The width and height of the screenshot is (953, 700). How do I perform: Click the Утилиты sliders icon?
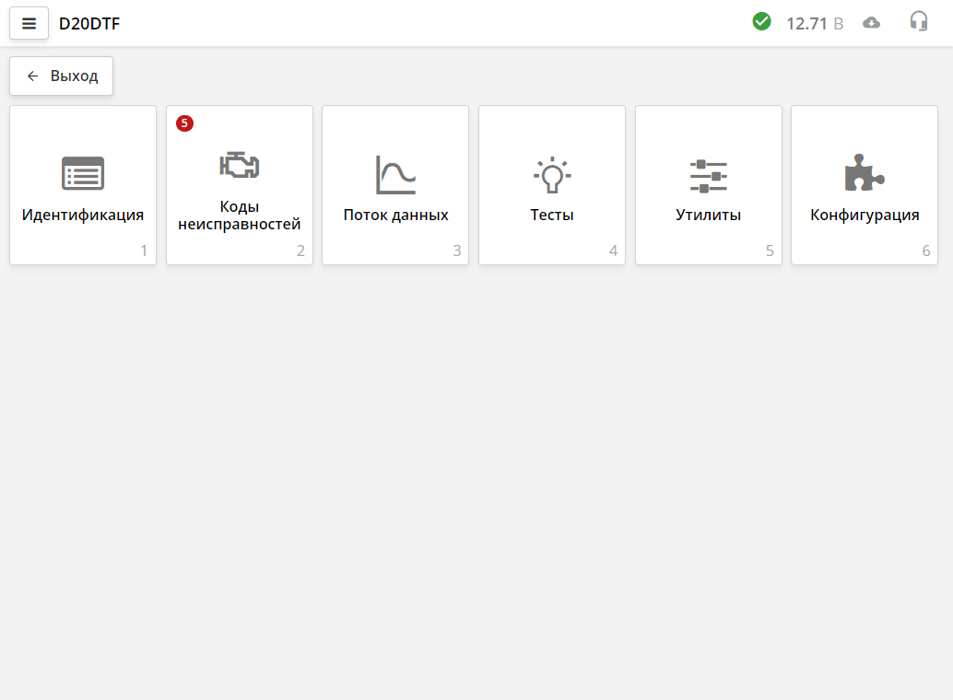point(708,175)
